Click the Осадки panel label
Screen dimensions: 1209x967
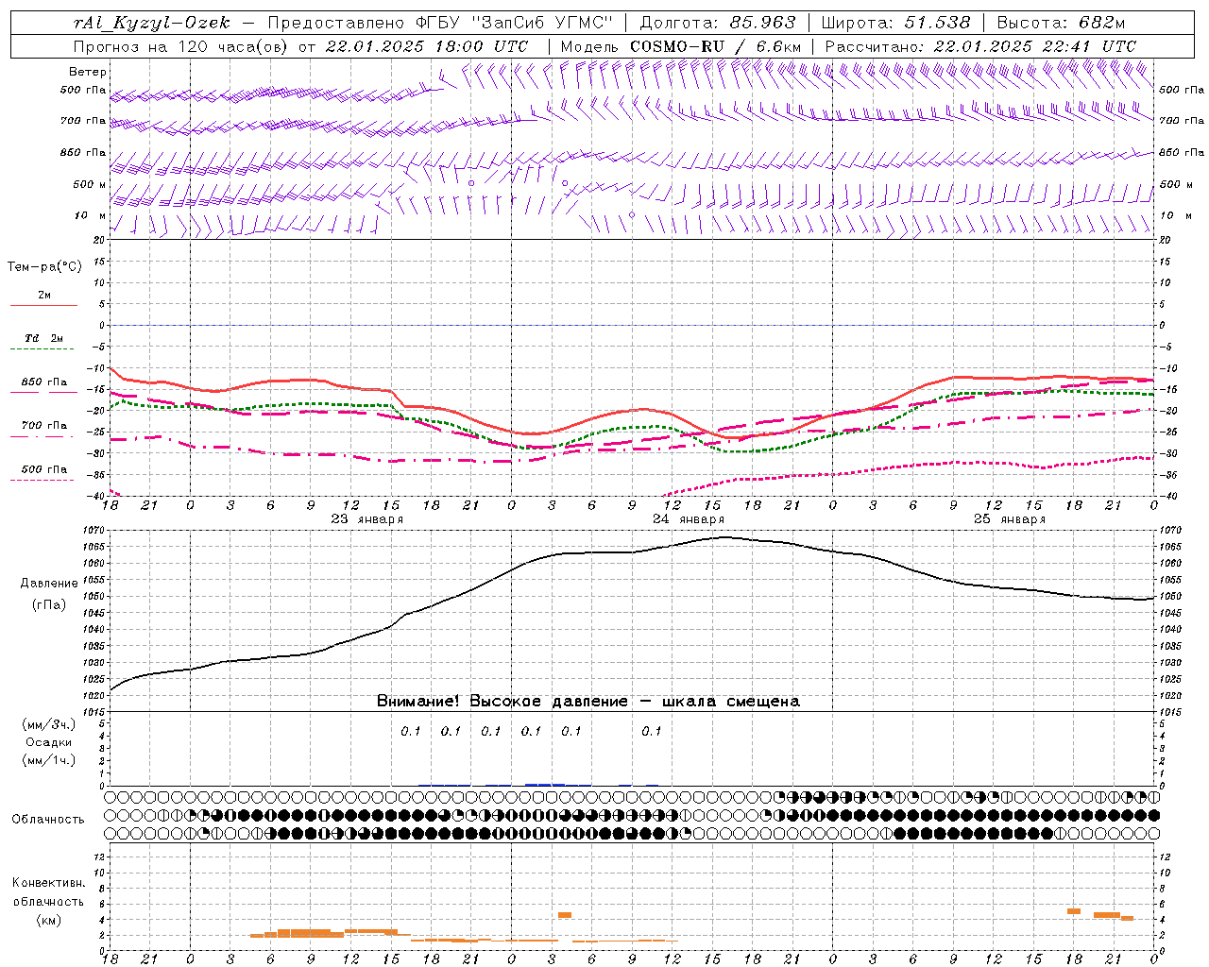pyautogui.click(x=49, y=742)
